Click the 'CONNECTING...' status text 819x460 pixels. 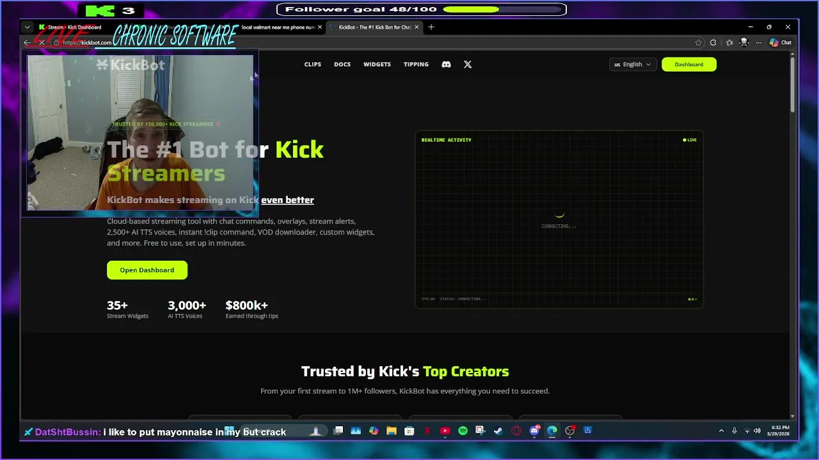point(559,226)
